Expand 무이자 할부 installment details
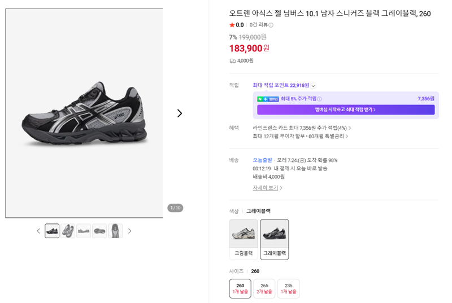This screenshot has width=452, height=303. click(301, 136)
